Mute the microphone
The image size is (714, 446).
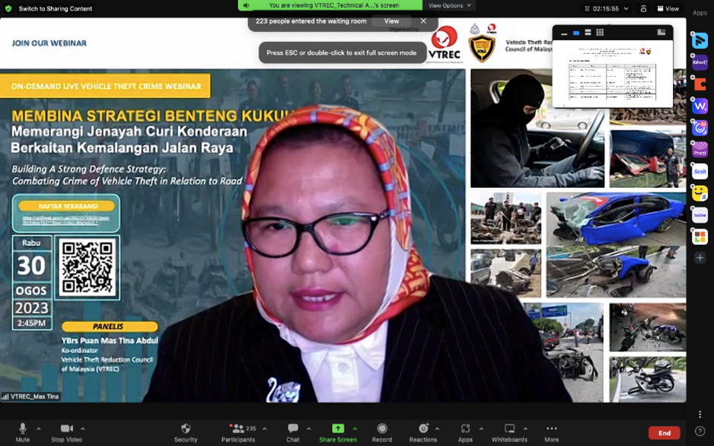click(22, 432)
